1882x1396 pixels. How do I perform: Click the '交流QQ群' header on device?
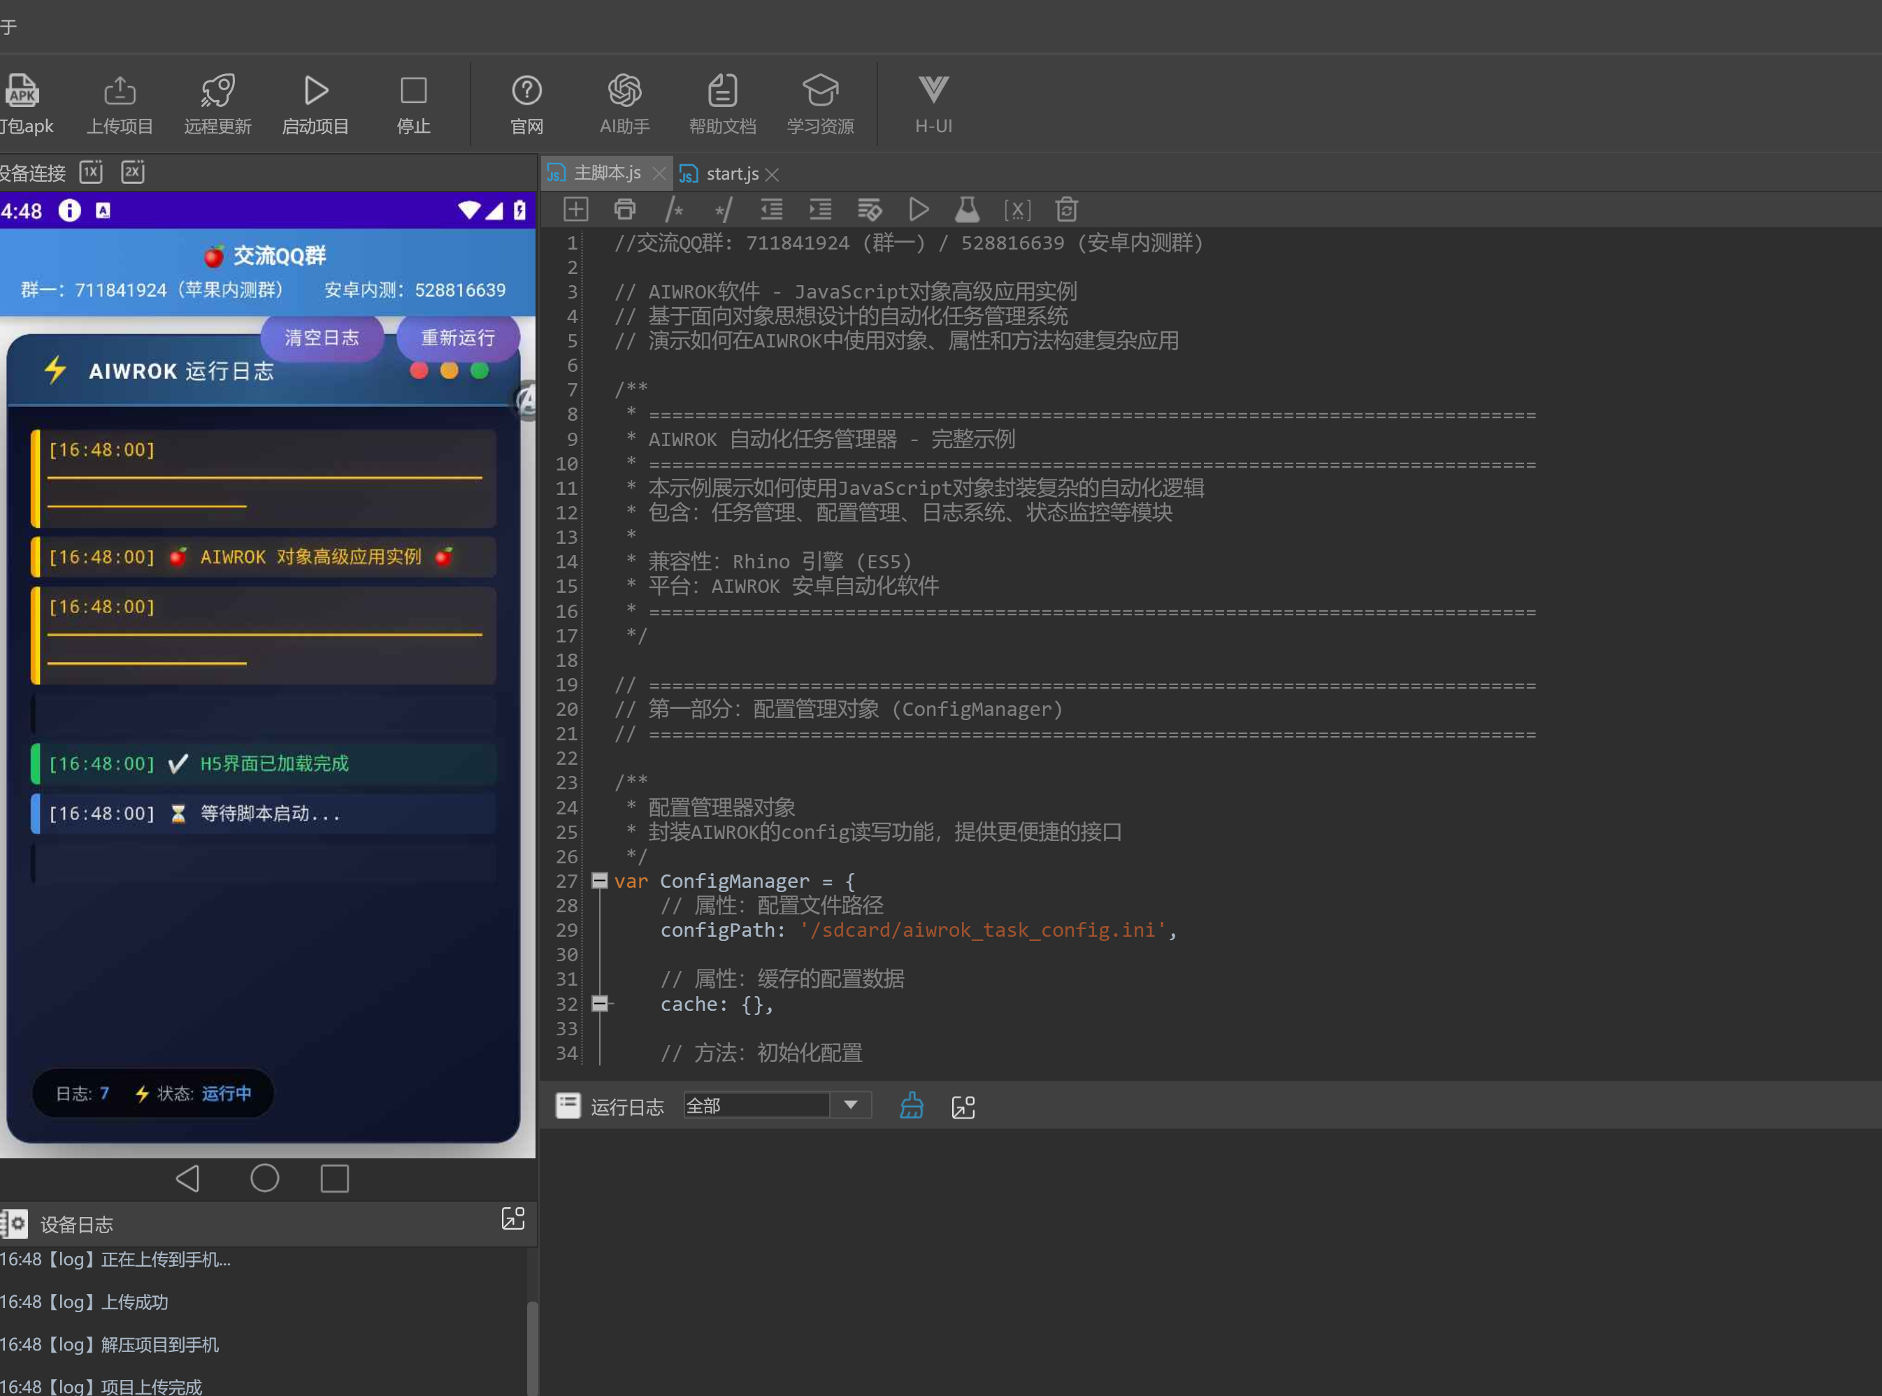click(264, 255)
